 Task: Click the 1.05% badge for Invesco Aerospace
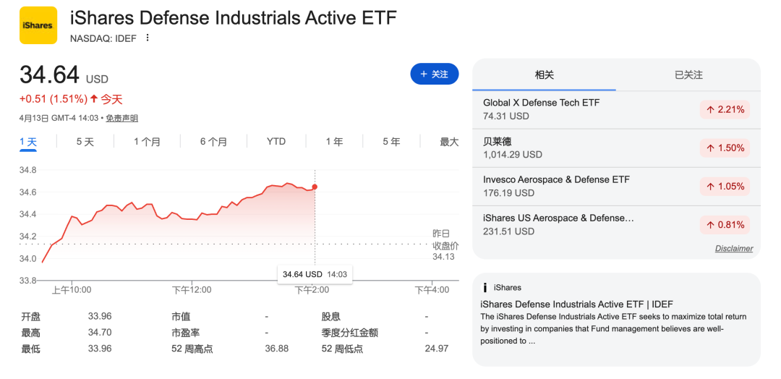pyautogui.click(x=725, y=186)
